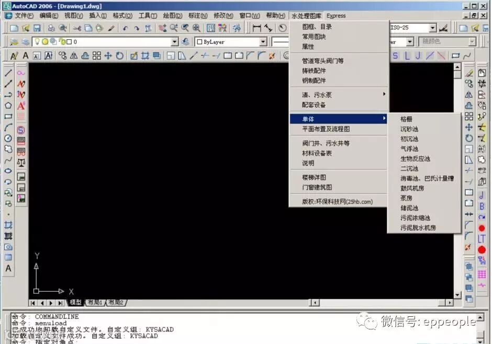Click the Array tool in the top modify toolbar
The image size is (492, 344).
[x=97, y=56]
